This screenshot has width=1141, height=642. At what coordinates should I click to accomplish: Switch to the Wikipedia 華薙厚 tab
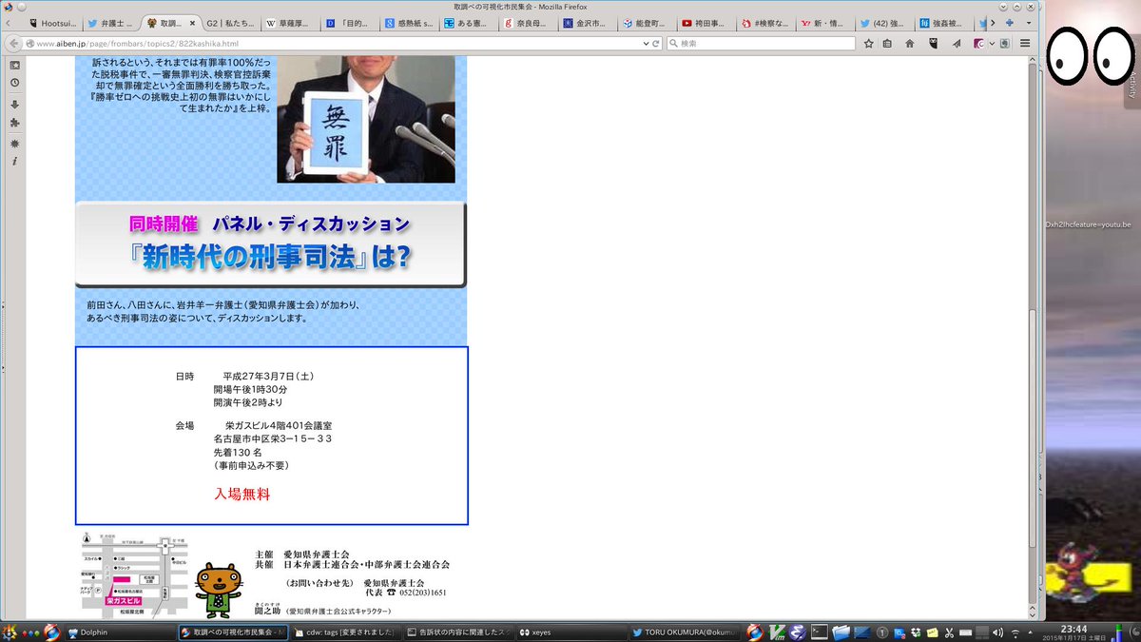(x=290, y=22)
